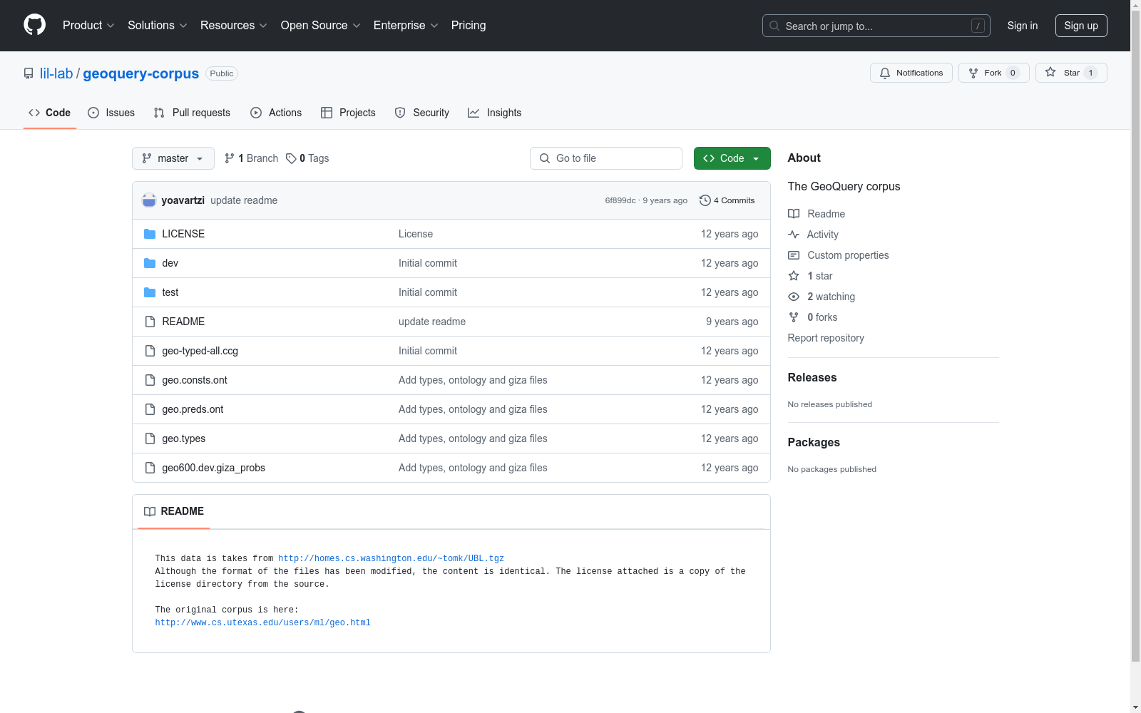Expand the Open Source menu
This screenshot has height=713, width=1141.
tap(321, 25)
